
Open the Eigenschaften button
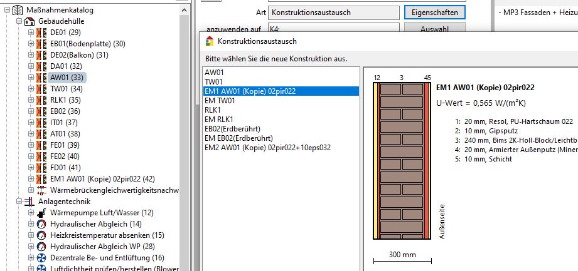434,13
